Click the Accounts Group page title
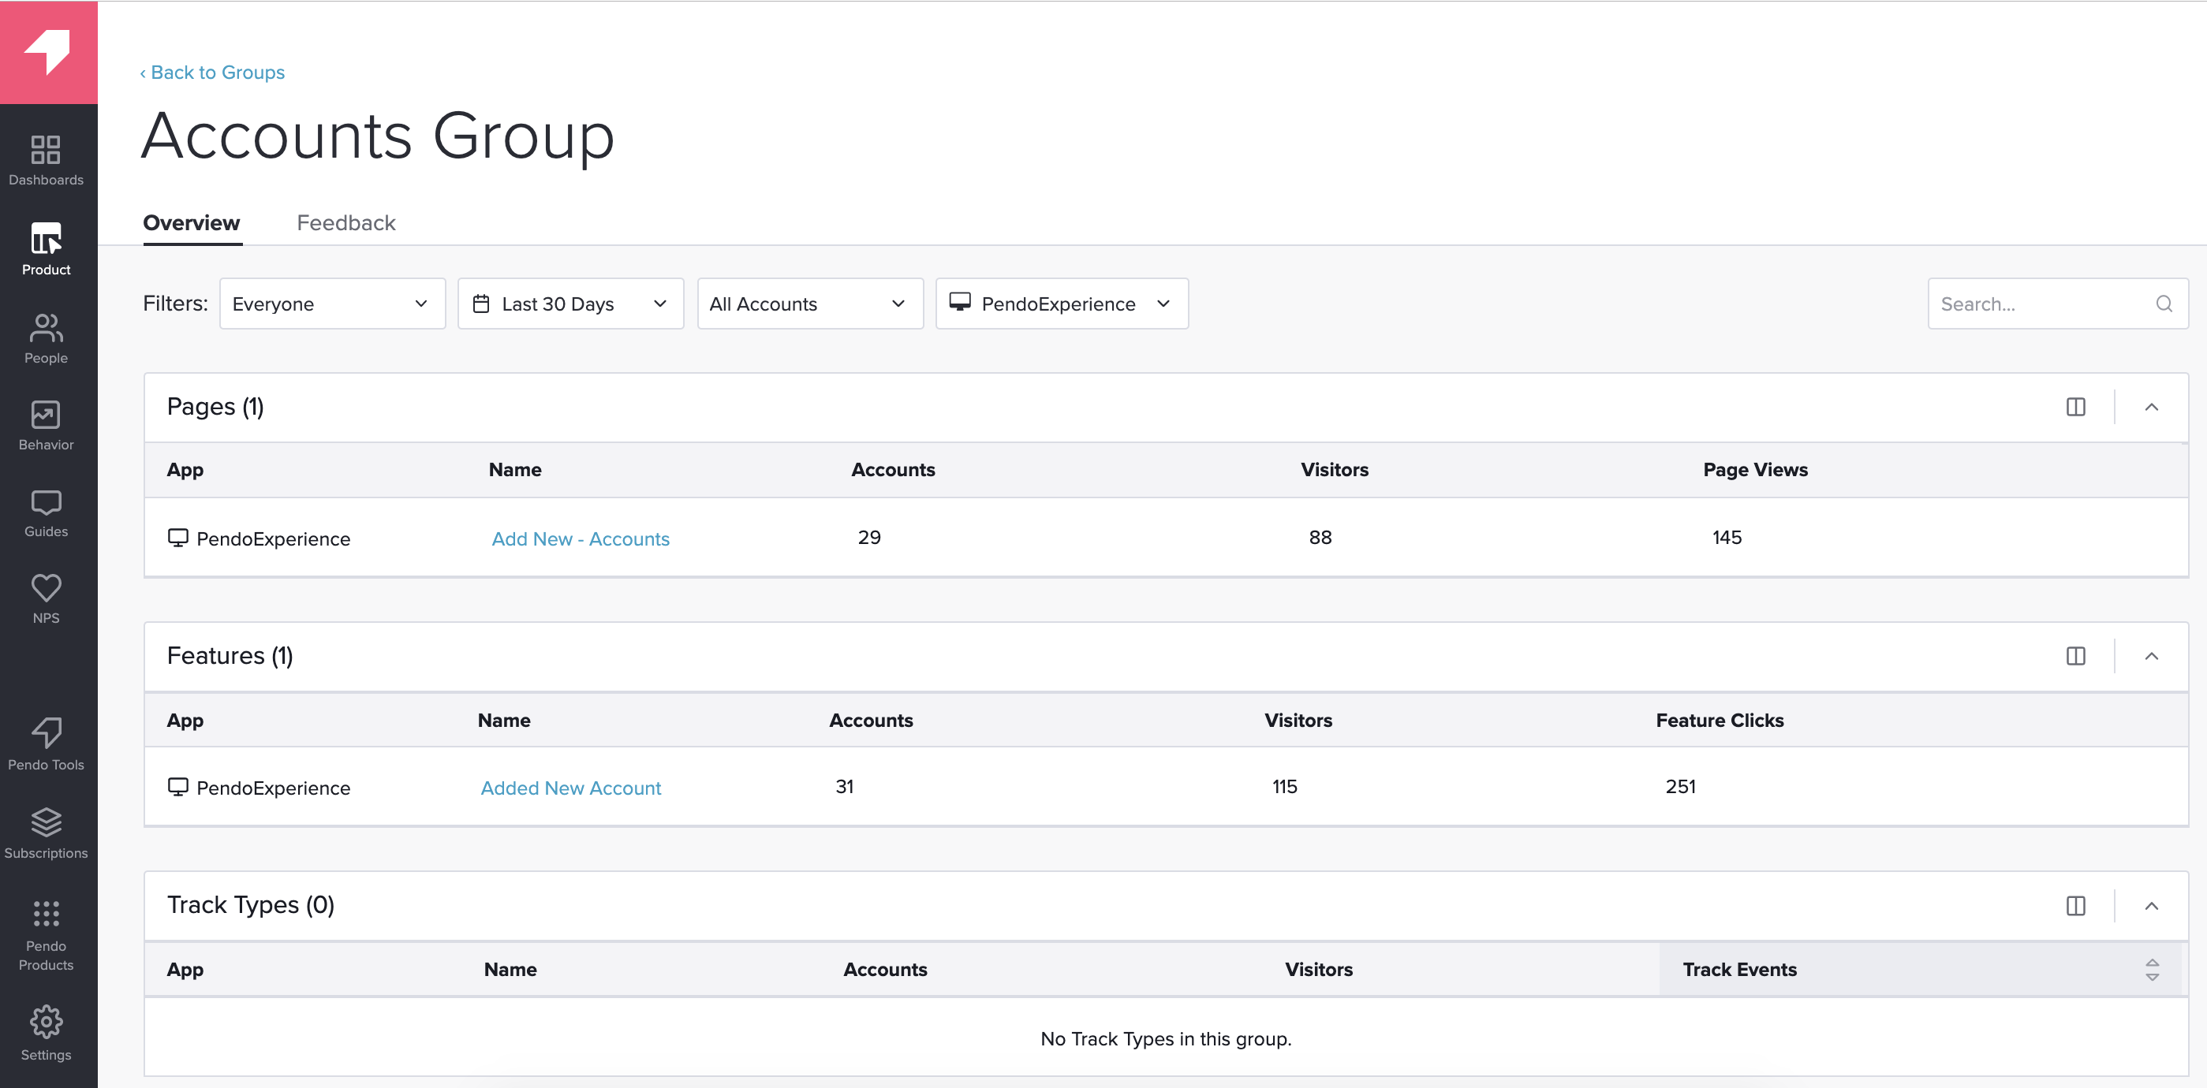The image size is (2207, 1088). 378,136
